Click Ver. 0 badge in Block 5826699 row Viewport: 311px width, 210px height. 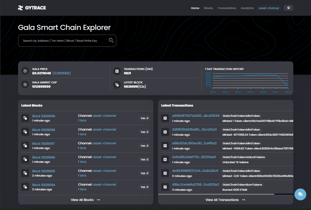[144, 118]
